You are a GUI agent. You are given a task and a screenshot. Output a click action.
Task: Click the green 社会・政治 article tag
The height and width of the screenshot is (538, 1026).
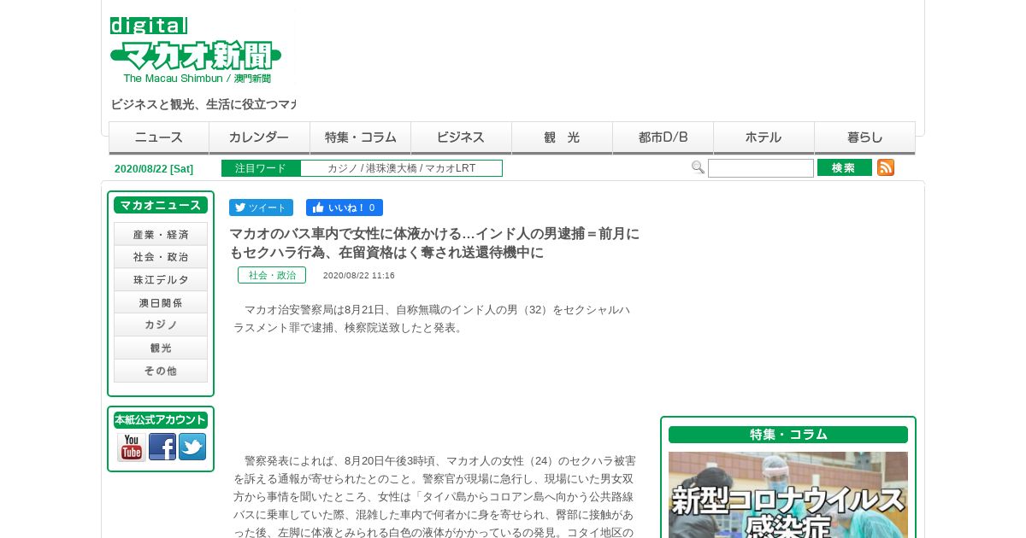pos(272,275)
